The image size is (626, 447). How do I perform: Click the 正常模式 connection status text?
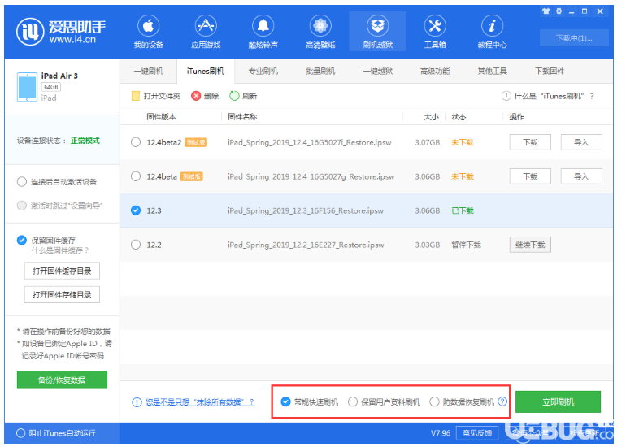point(85,141)
